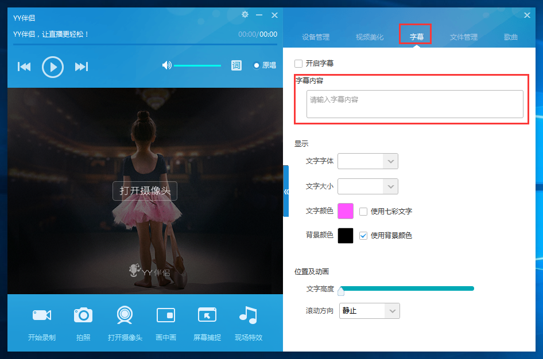Click the 文字高度 slider handle
543x359 pixels.
coord(341,291)
